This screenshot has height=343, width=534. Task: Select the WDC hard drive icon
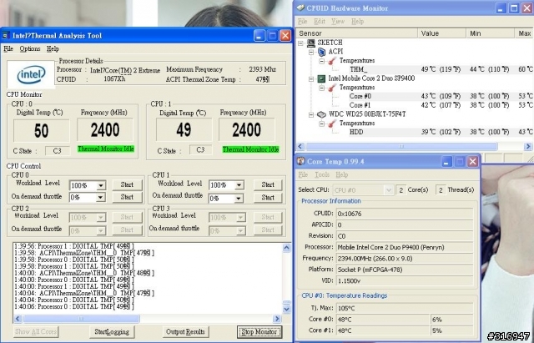tap(321, 114)
